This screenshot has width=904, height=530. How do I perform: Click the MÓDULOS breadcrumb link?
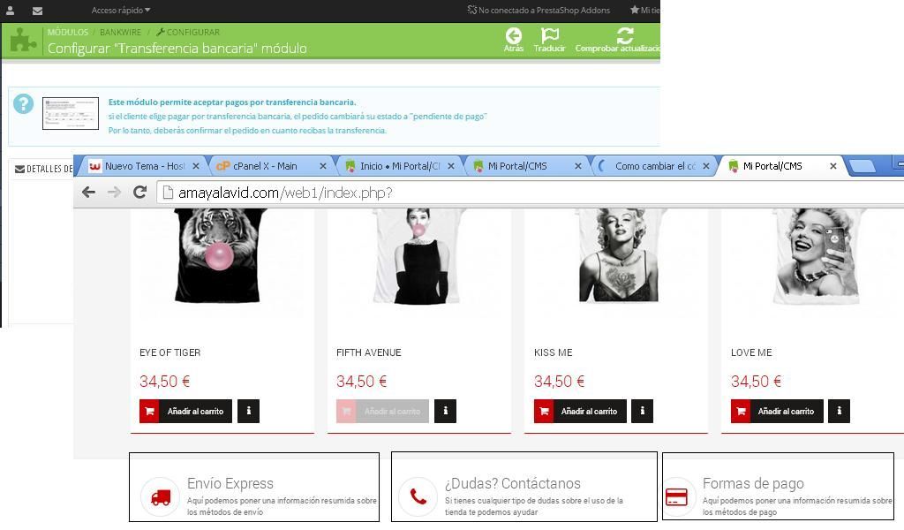(x=68, y=33)
